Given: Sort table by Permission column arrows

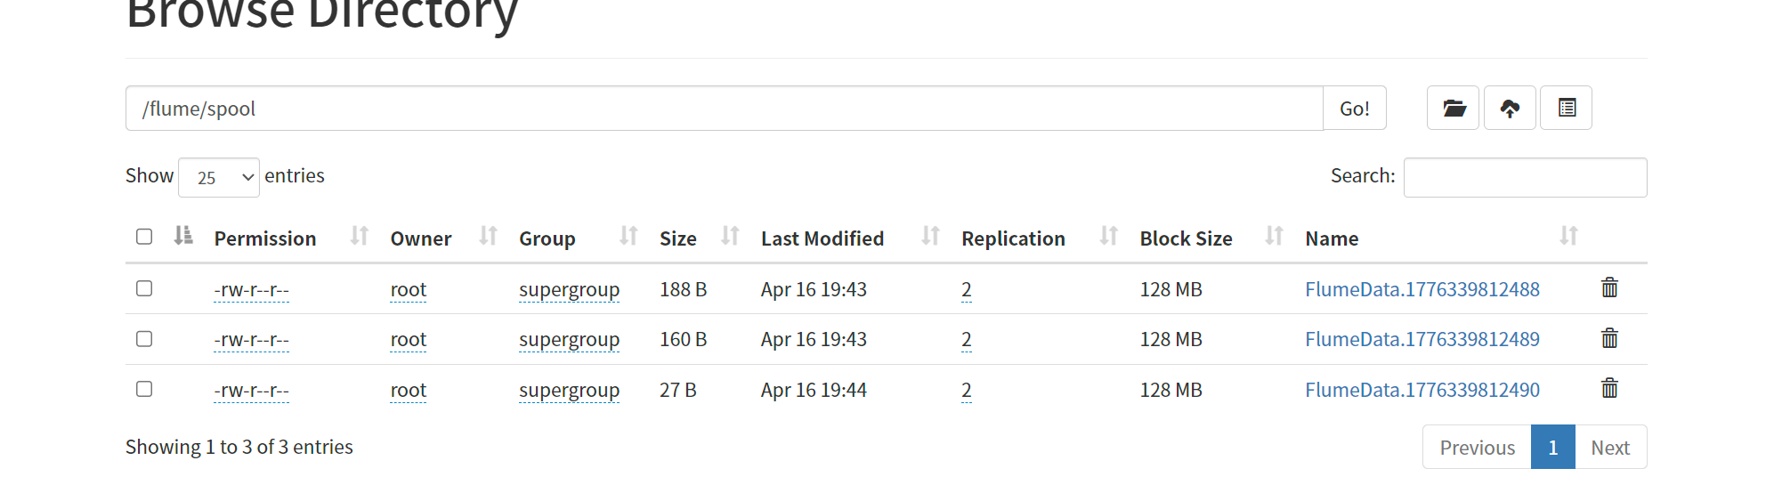Looking at the screenshot, I should tap(359, 236).
